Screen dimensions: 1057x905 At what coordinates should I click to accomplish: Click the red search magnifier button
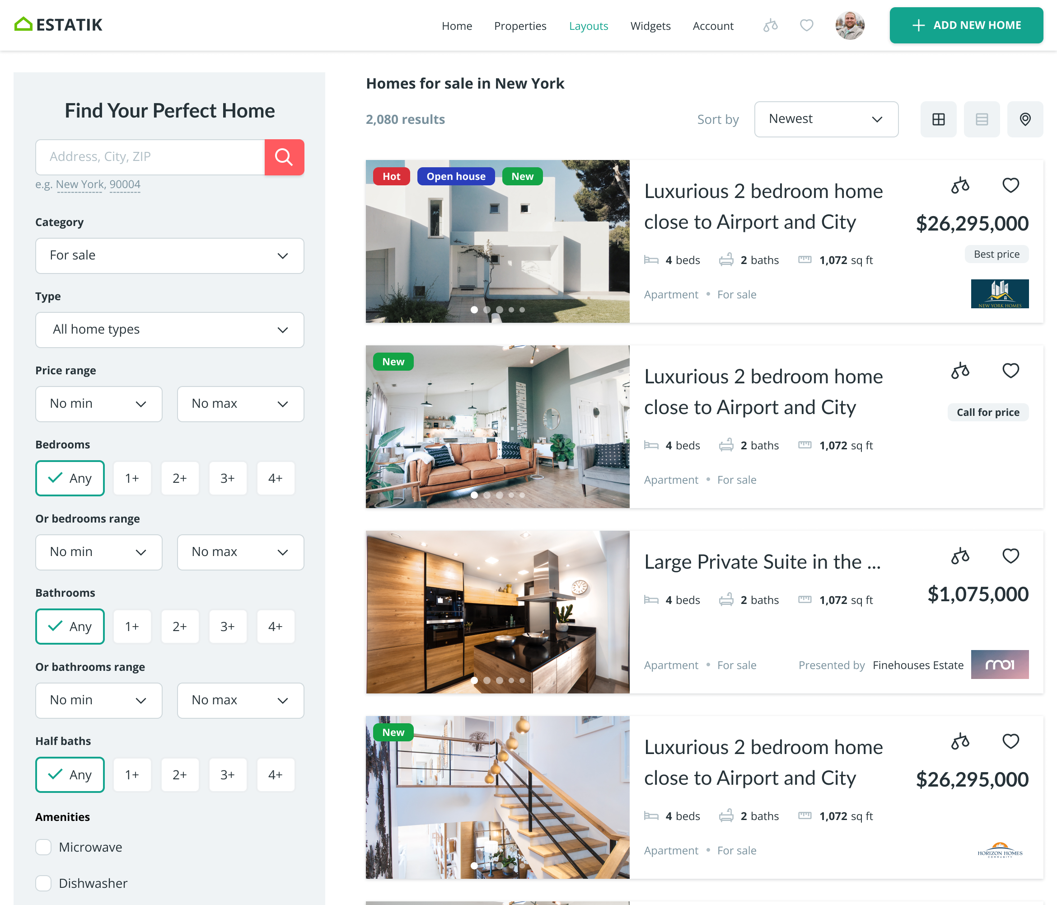(x=284, y=157)
